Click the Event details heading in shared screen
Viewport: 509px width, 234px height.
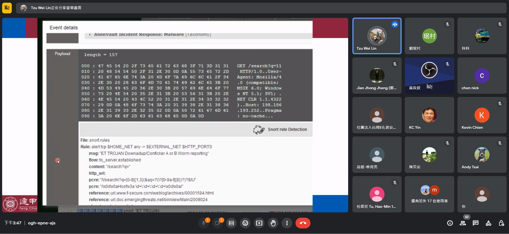pyautogui.click(x=64, y=28)
